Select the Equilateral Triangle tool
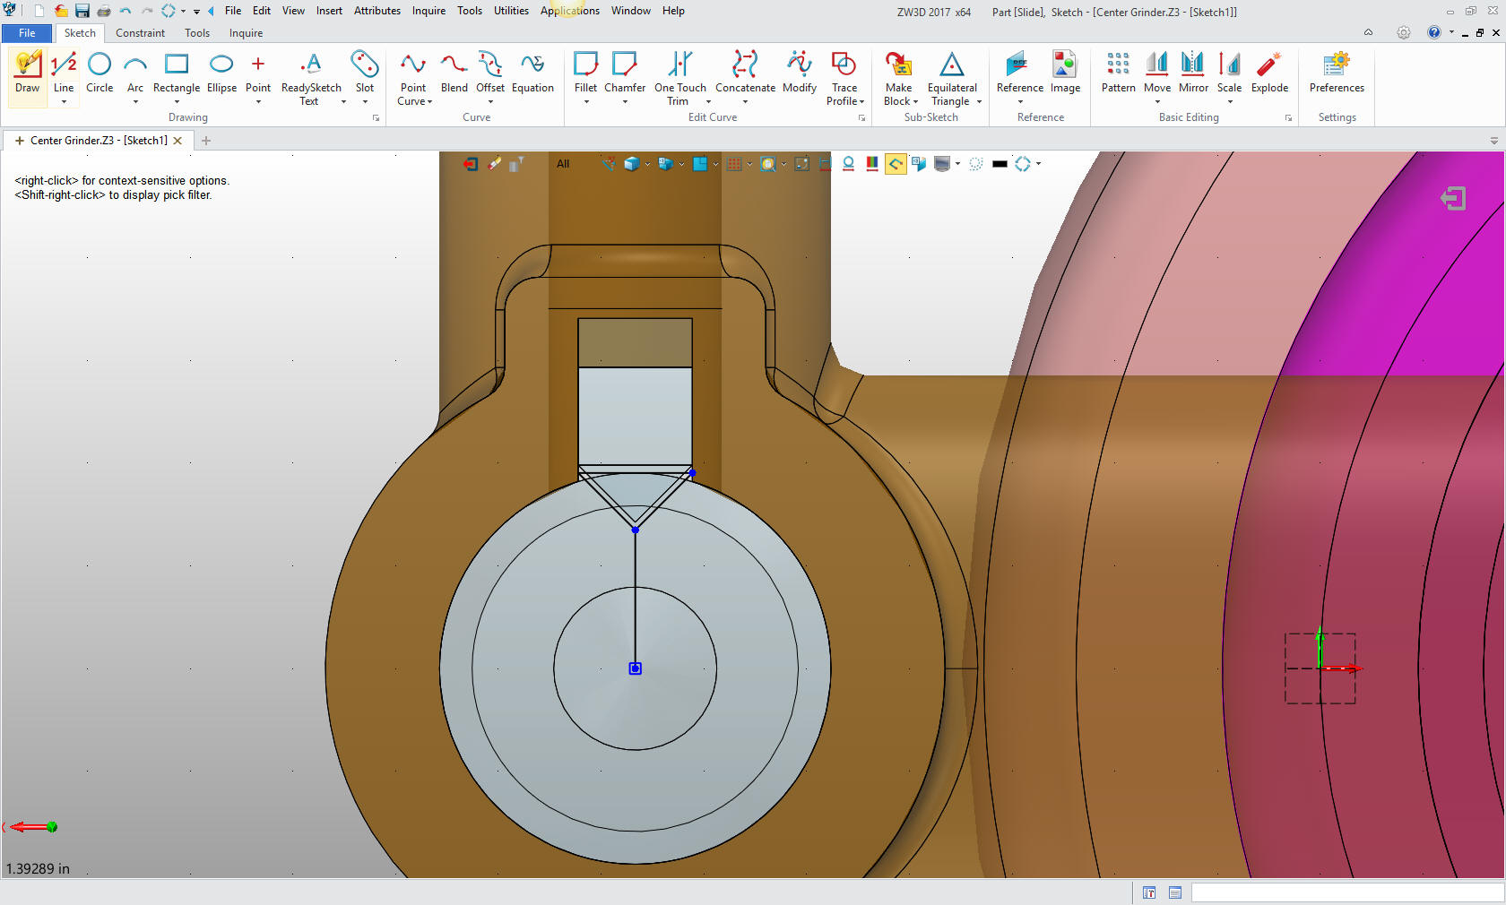This screenshot has height=905, width=1506. [x=952, y=79]
